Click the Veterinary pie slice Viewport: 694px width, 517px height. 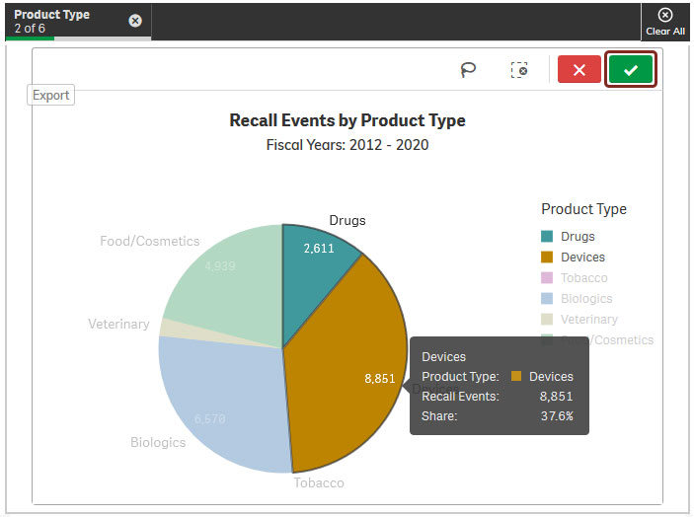pyautogui.click(x=170, y=329)
